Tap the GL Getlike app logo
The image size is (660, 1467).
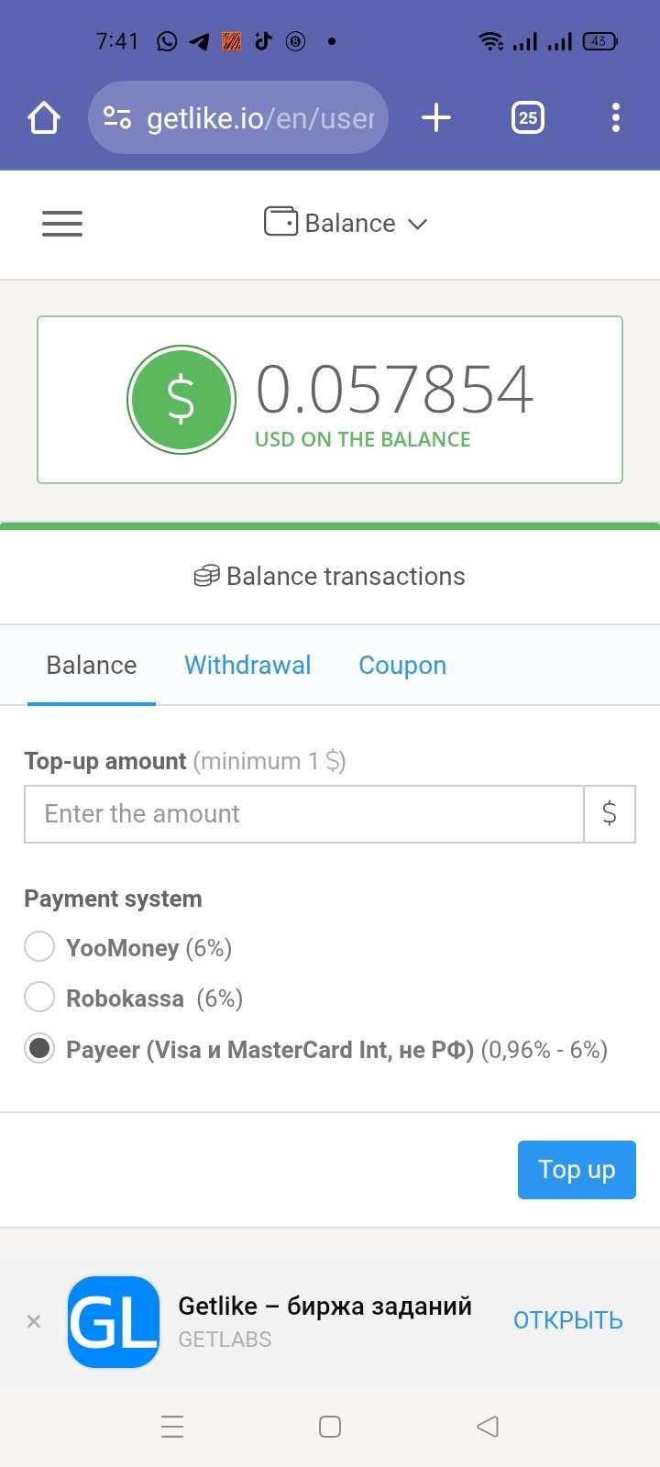tap(114, 1321)
